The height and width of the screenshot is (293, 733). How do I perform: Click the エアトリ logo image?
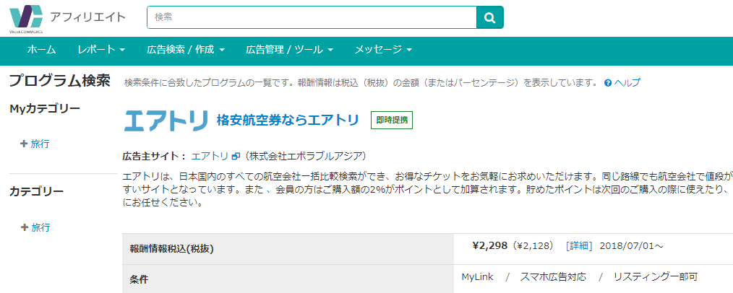166,121
